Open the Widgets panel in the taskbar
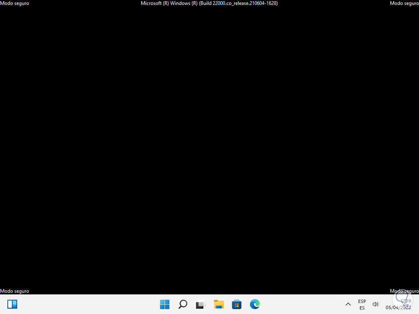 click(x=12, y=304)
